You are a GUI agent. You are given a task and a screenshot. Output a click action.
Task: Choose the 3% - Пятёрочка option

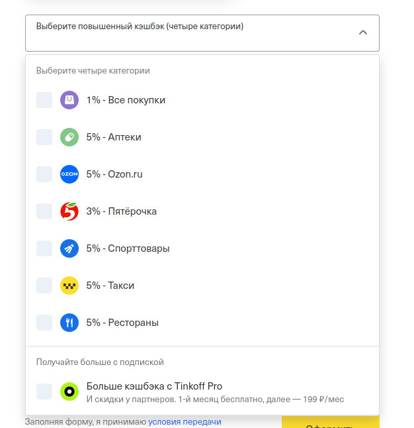202,211
